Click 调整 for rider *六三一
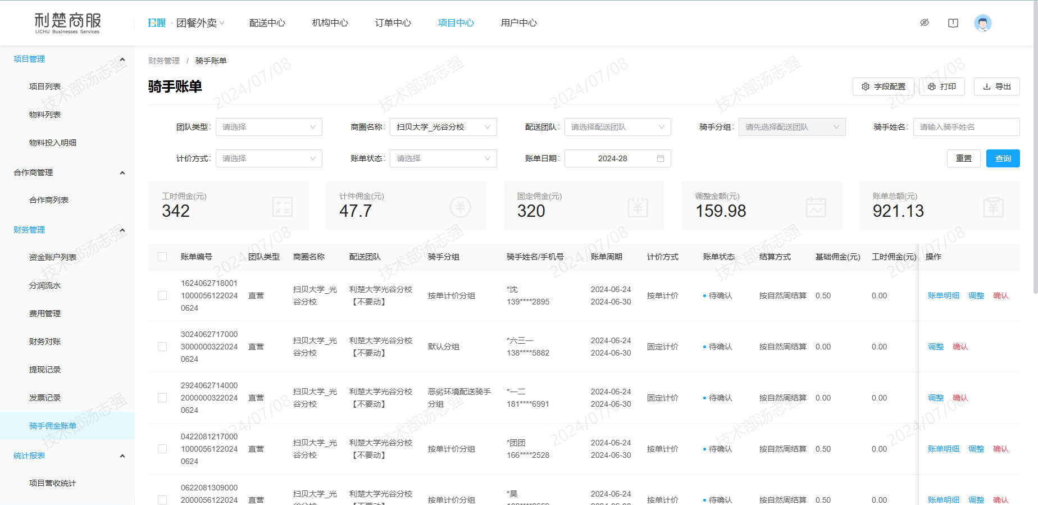Image resolution: width=1038 pixels, height=505 pixels. coord(936,347)
